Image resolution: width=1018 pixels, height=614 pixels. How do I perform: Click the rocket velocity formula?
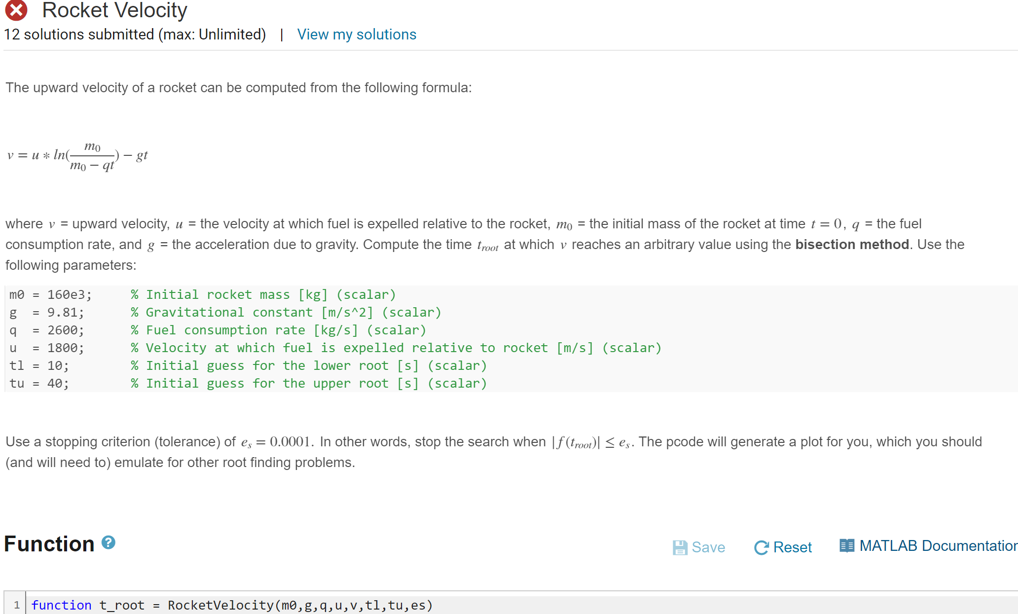(x=76, y=155)
